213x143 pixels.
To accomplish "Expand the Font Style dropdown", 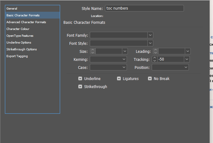I will pos(150,43).
